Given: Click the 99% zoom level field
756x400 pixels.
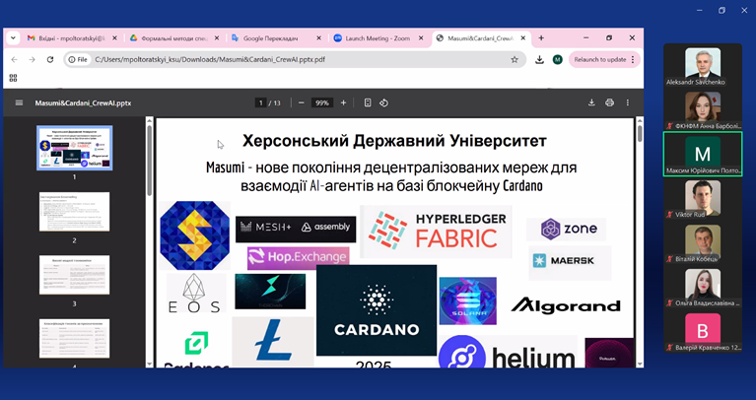Looking at the screenshot, I should (322, 102).
